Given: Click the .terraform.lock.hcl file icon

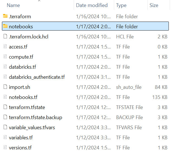Looking at the screenshot, I should (5, 37).
